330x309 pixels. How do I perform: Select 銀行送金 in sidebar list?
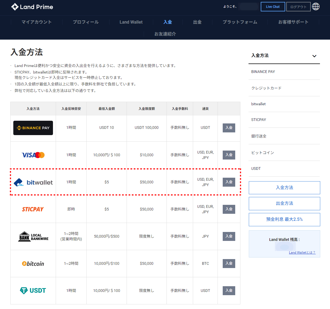point(284,136)
